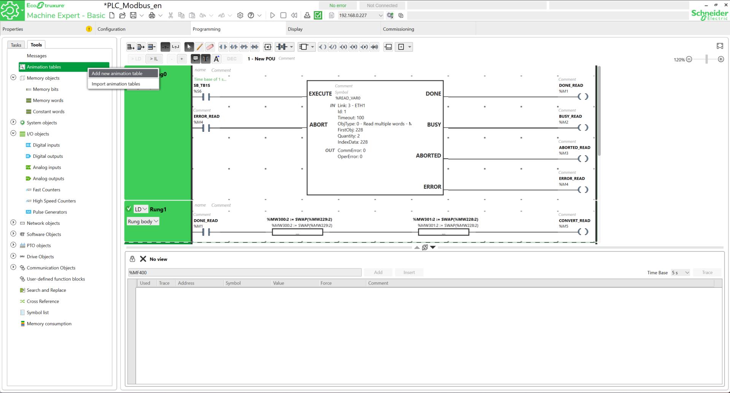Insert a normally closed contact

[x=234, y=47]
